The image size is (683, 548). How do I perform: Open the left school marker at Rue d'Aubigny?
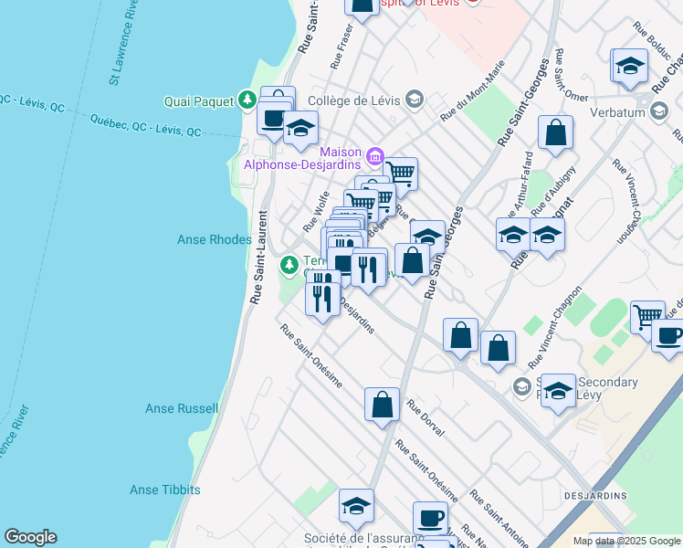tap(513, 237)
